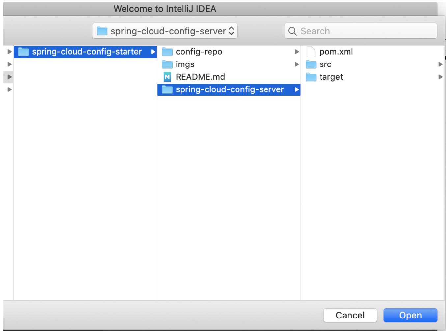Click the src folder icon
This screenshot has height=331, width=446.
click(311, 64)
